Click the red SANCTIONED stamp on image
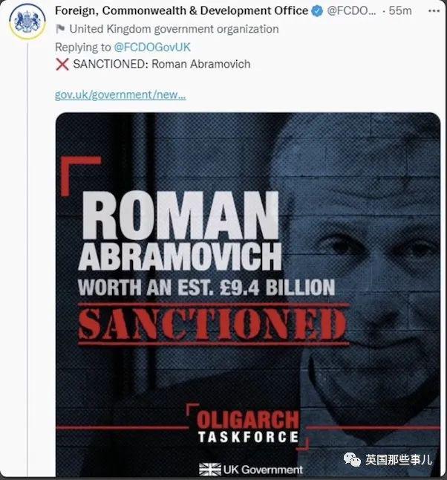This screenshot has height=480, width=447. tap(212, 325)
